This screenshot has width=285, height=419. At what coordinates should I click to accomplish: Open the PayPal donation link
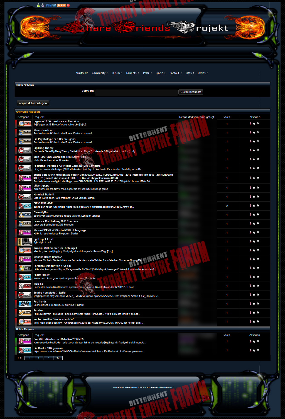tap(51, 5)
